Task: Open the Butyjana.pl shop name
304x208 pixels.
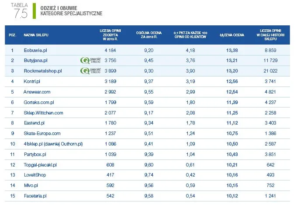Action: (x=35, y=60)
